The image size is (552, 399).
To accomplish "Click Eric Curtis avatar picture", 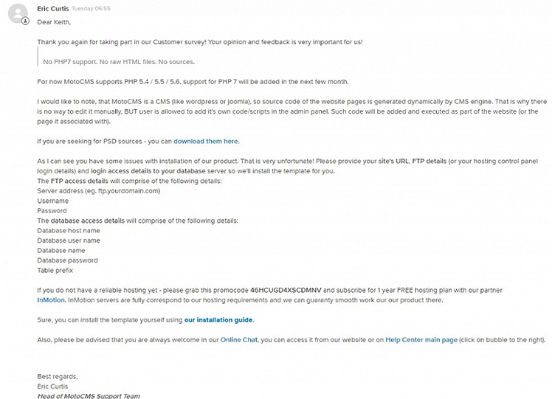I will [18, 13].
